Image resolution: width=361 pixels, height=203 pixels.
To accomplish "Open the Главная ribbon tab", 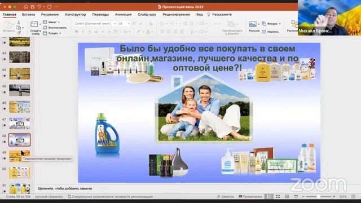I will pyautogui.click(x=10, y=14).
